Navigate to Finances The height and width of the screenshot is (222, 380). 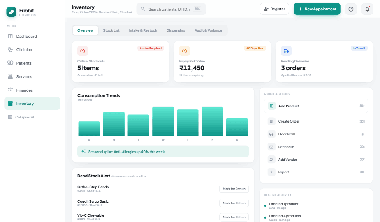(32, 90)
